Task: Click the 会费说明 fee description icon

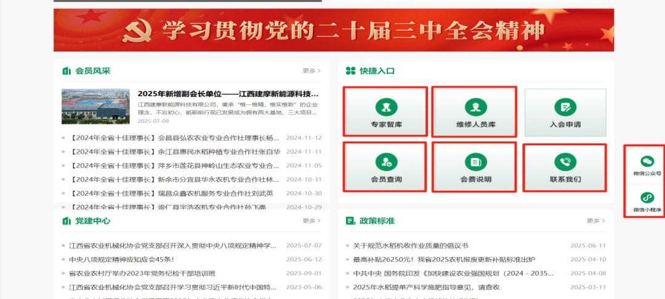Action: pos(475,162)
